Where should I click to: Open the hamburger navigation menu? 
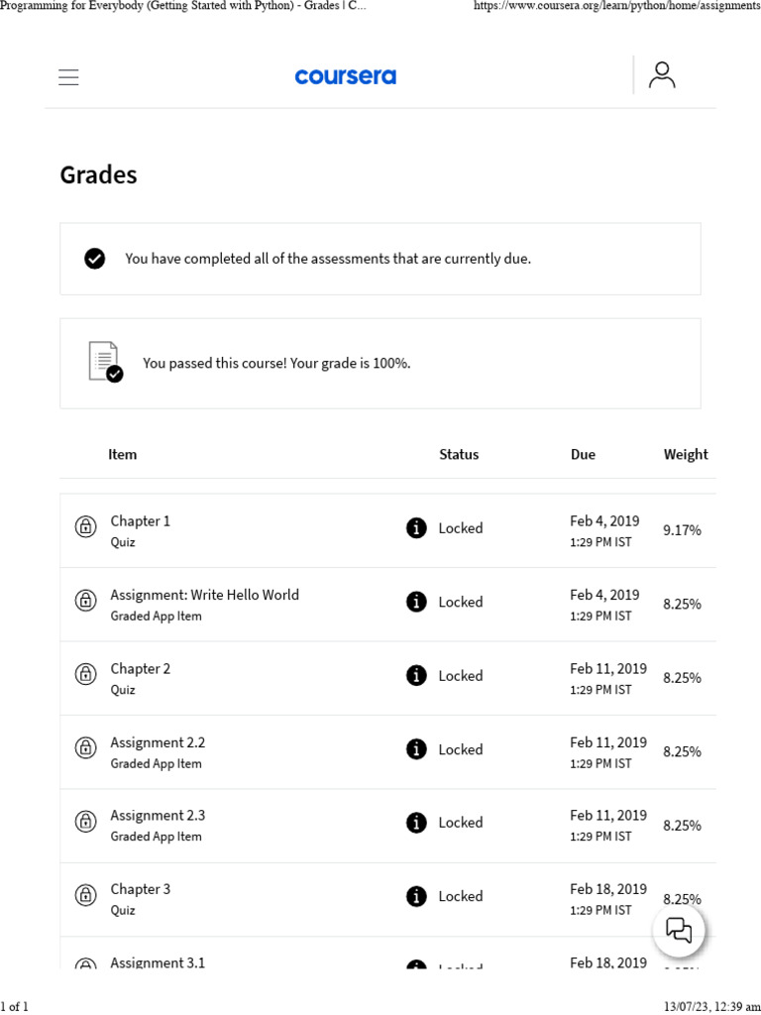pyautogui.click(x=68, y=77)
